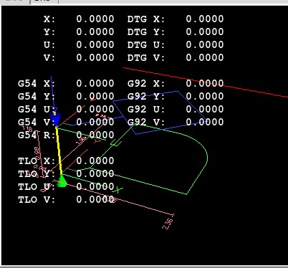288x268 pixels.
Task: Switch to the partially visible second tab
Action: [44, 1]
